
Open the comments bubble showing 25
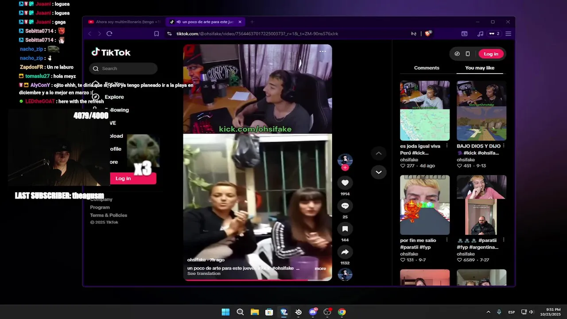pyautogui.click(x=345, y=206)
